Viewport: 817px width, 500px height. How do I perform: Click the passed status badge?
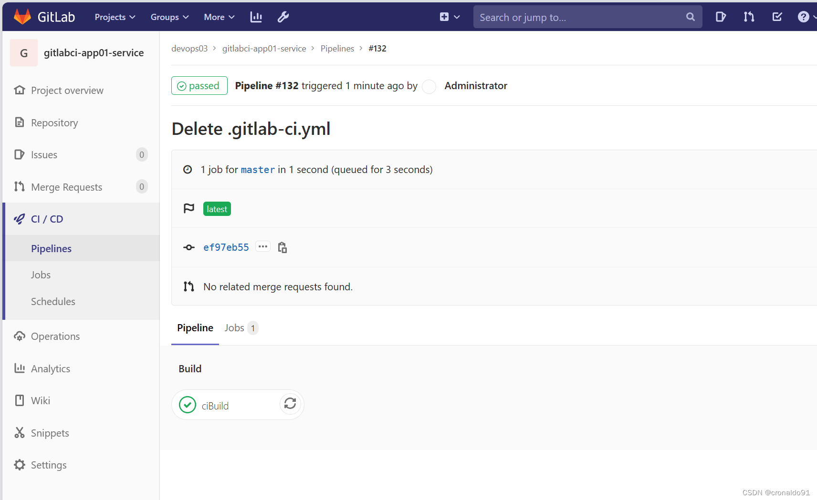[199, 86]
